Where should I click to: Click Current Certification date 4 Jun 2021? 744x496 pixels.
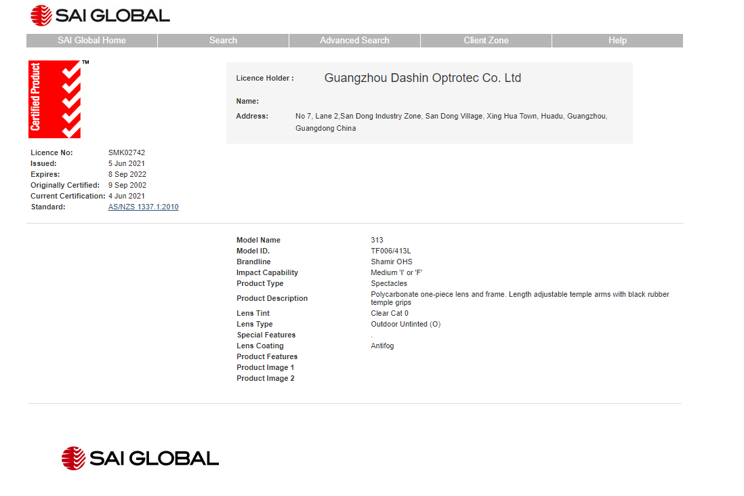click(126, 196)
